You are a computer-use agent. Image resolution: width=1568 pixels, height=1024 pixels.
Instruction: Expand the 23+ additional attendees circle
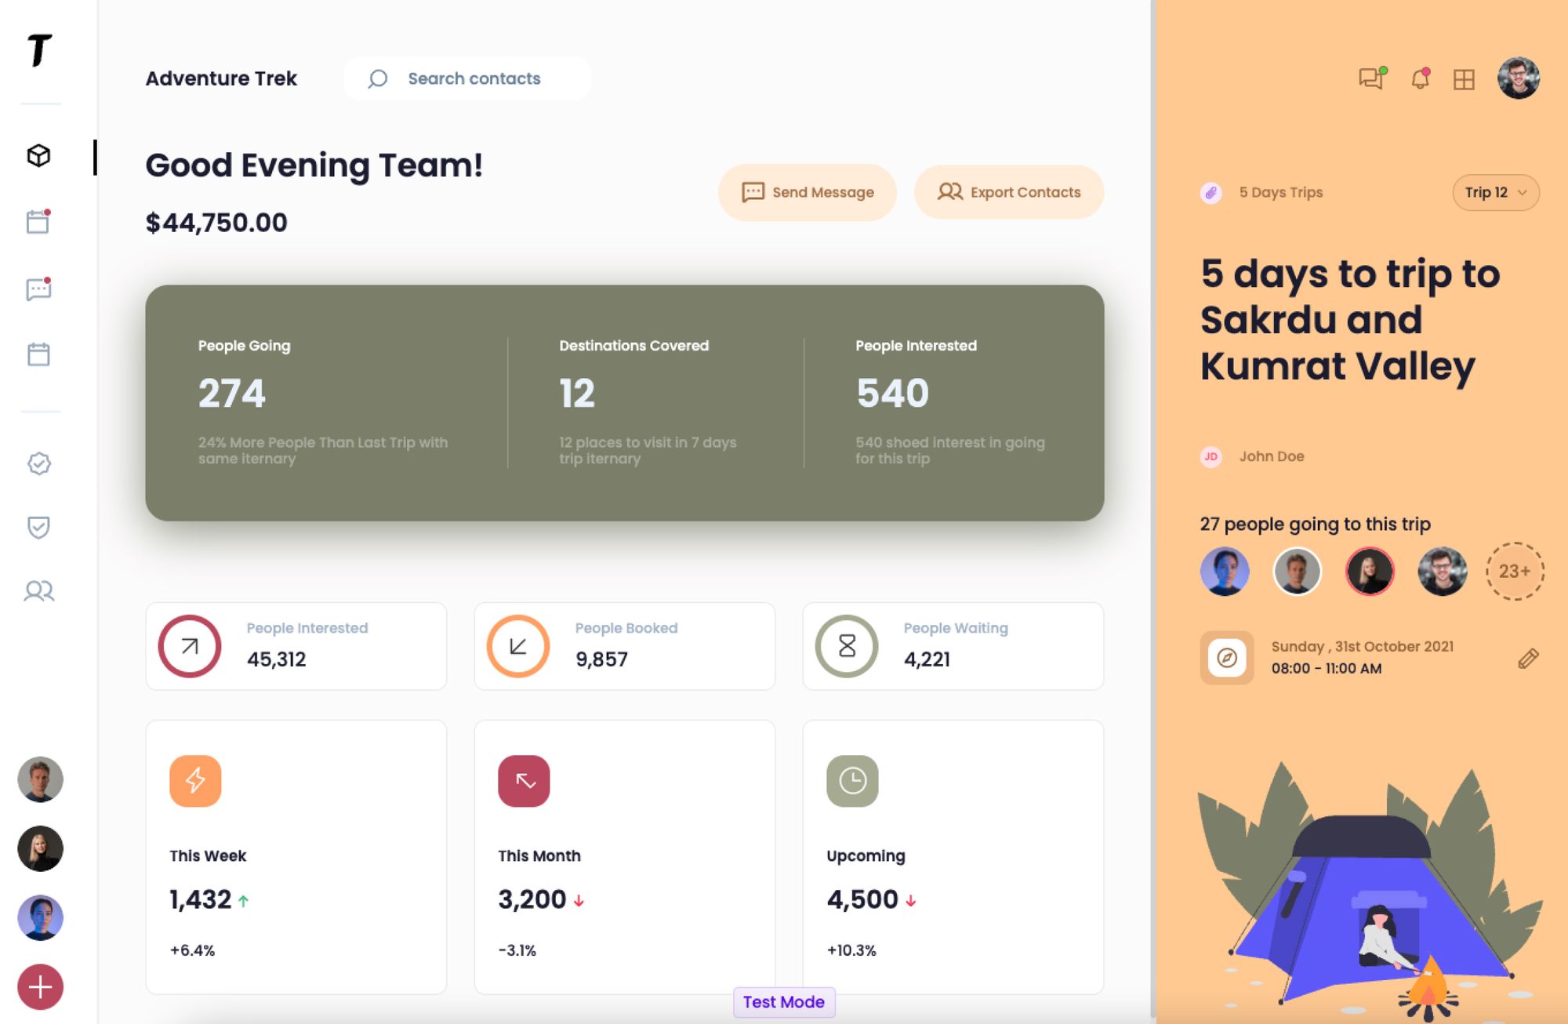[1514, 572]
